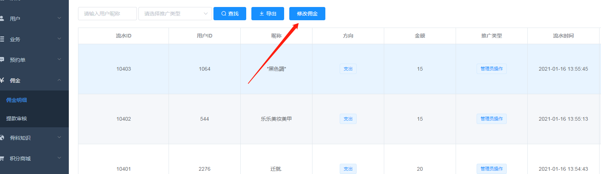Select 佣金 sidebar menu
Image resolution: width=601 pixels, height=174 pixels.
pyautogui.click(x=34, y=80)
